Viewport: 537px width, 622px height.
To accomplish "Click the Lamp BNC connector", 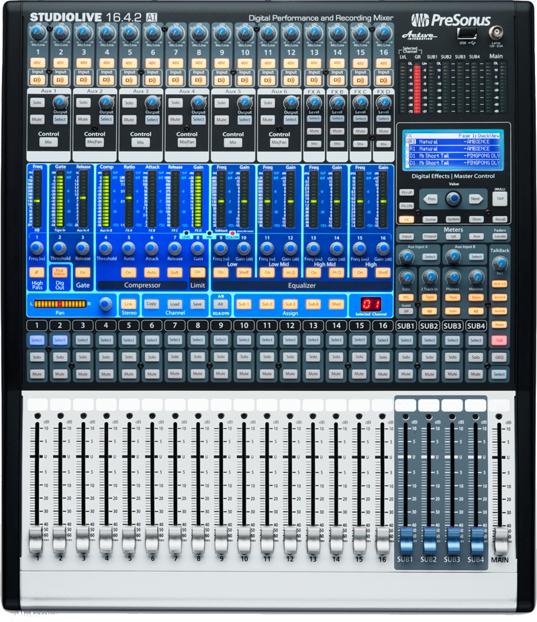I will (x=496, y=32).
